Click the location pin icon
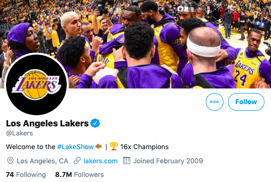The image size is (271, 182). tap(10, 161)
